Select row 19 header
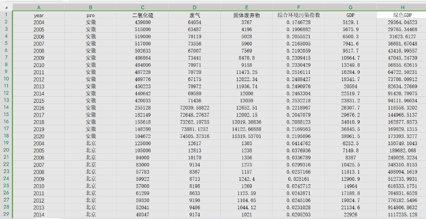Viewport: 426px width, 219px height. click(6, 143)
